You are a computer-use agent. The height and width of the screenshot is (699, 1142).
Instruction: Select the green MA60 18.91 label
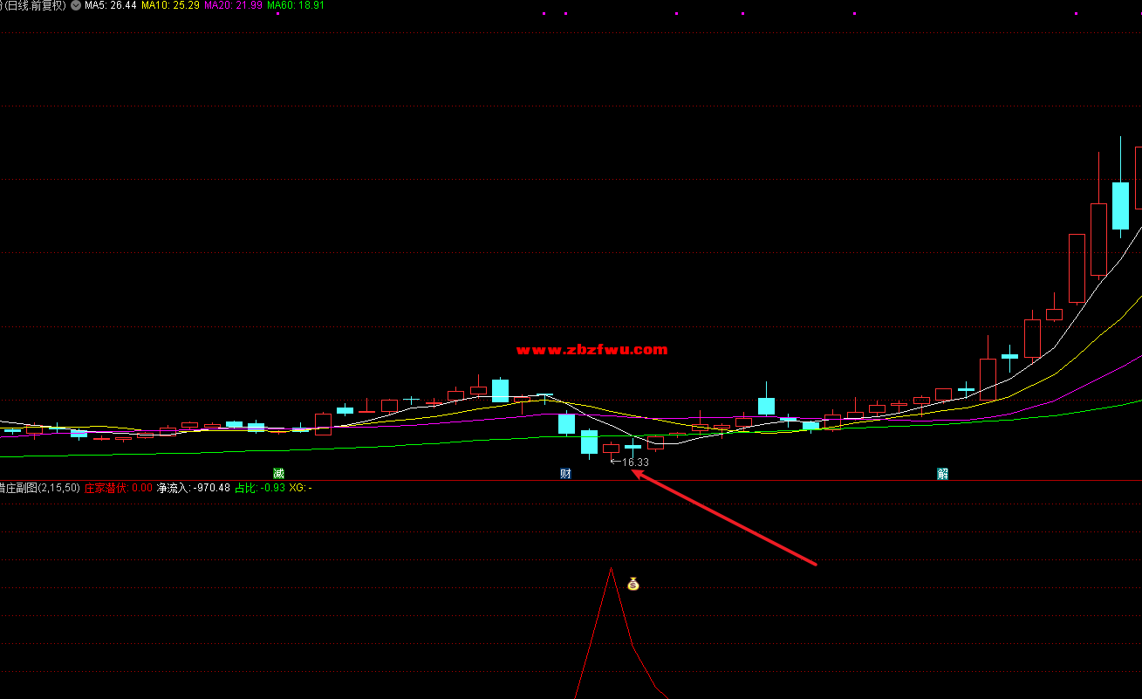(x=295, y=5)
